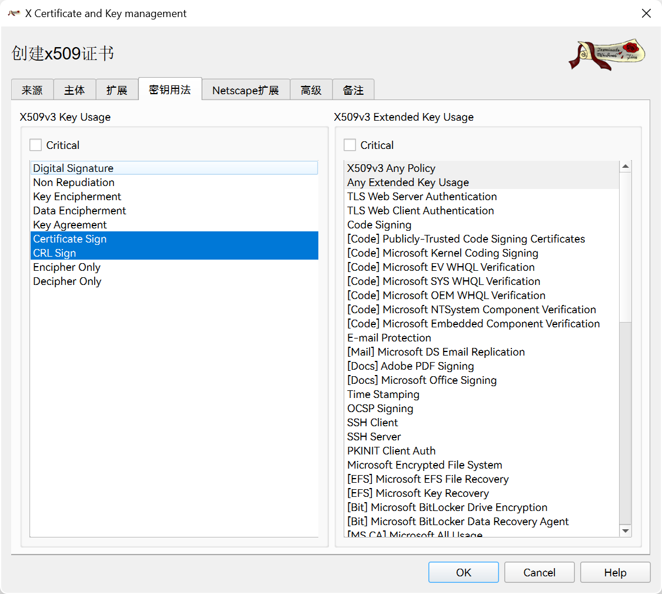This screenshot has width=662, height=594.
Task: Deselect CRL Sign usage
Action: (x=174, y=253)
